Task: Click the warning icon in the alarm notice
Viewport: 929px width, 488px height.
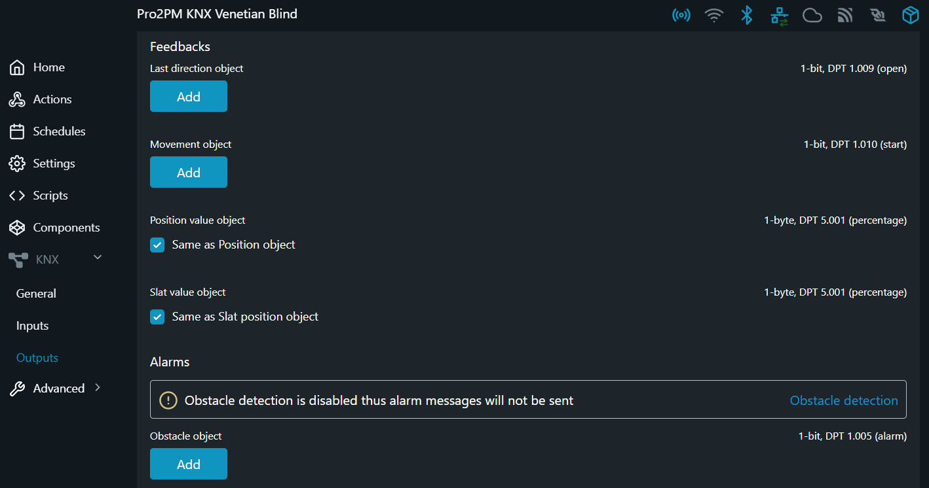Action: (x=168, y=400)
